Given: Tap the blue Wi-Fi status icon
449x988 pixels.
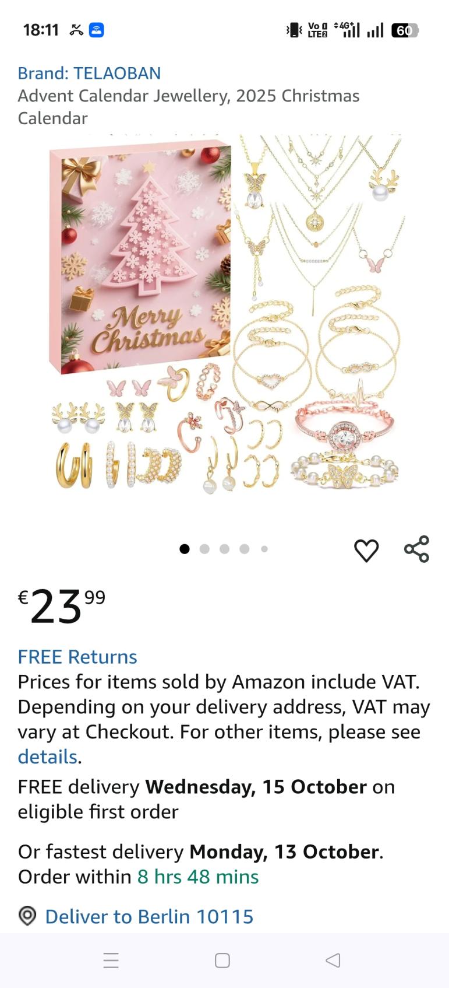Looking at the screenshot, I should click(96, 30).
